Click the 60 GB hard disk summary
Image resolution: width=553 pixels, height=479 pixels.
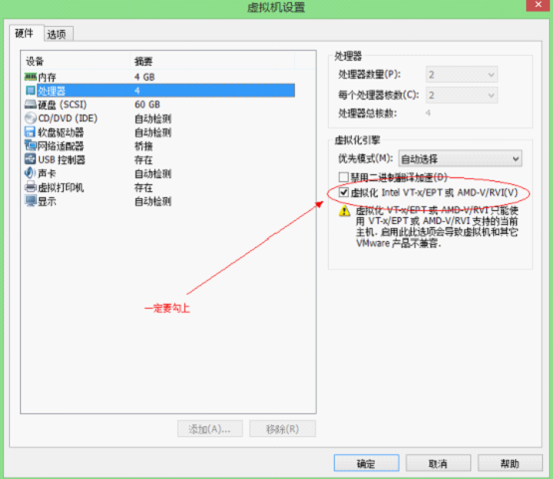point(147,105)
